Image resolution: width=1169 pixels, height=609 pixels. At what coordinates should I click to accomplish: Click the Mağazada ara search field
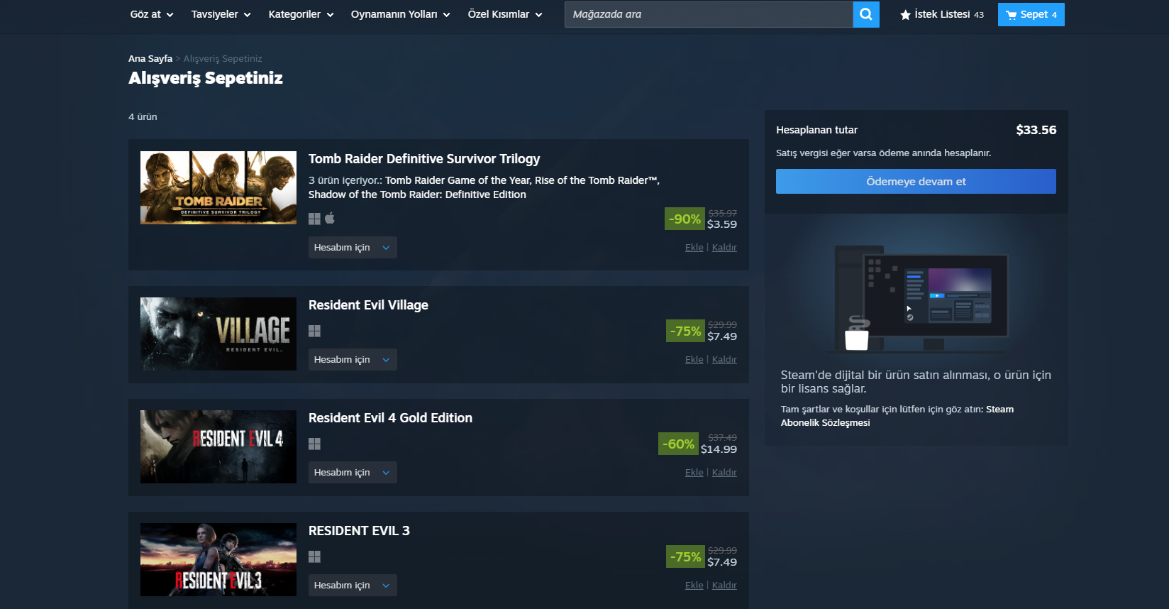coord(709,14)
